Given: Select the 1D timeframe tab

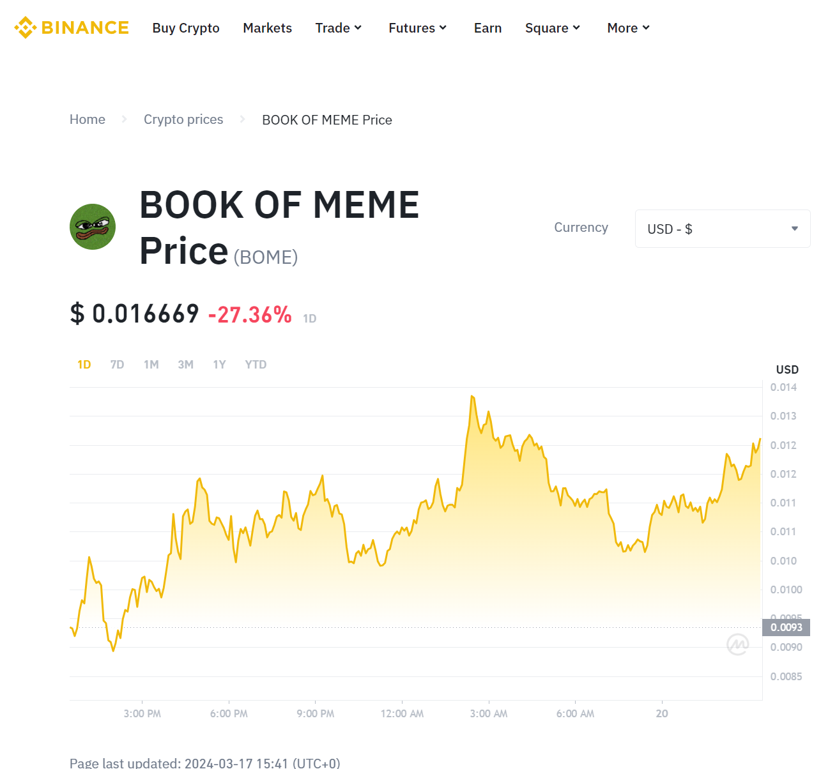Looking at the screenshot, I should tap(84, 364).
